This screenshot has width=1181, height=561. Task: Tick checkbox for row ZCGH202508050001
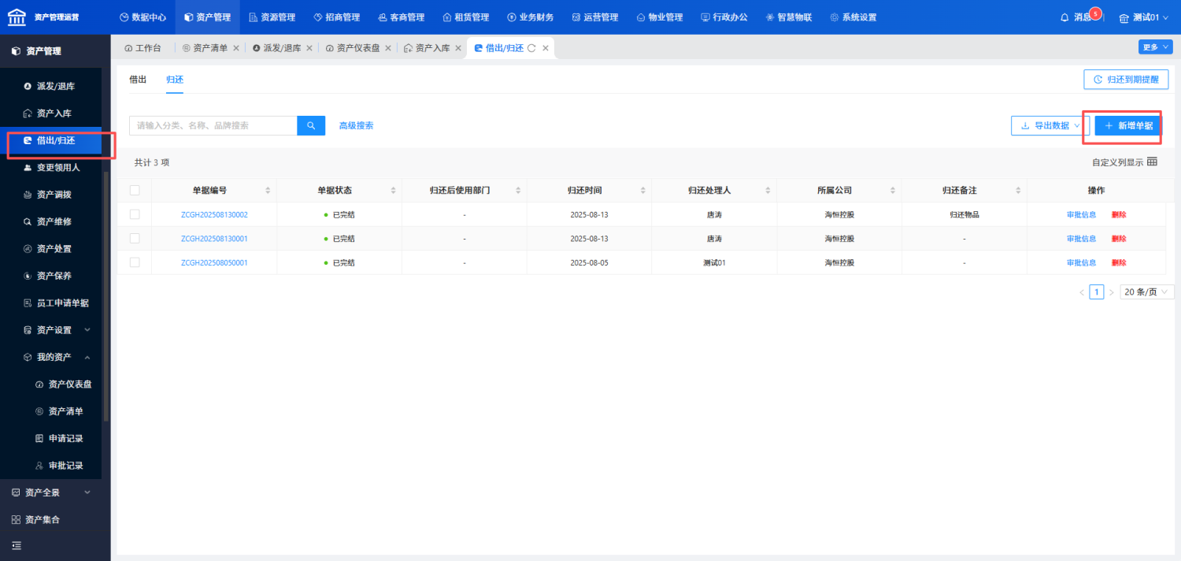tap(135, 262)
